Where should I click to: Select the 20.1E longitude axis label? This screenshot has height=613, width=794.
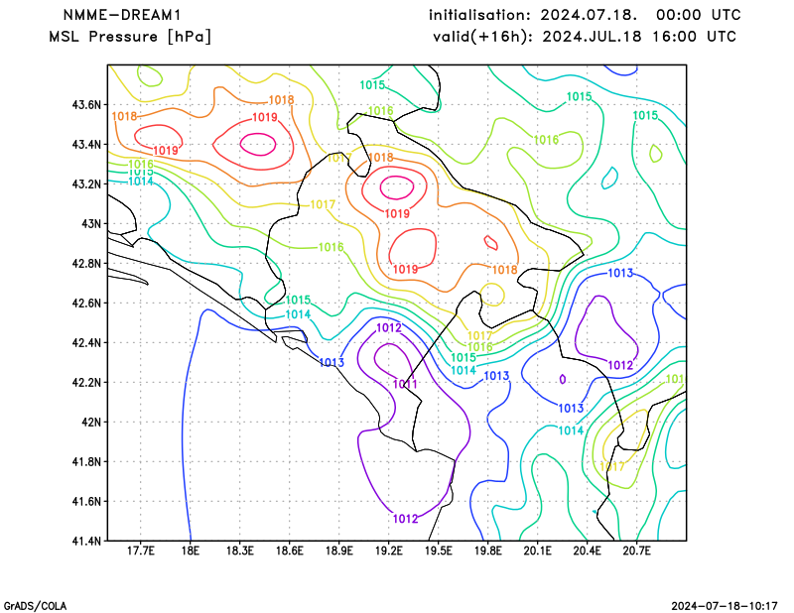click(538, 551)
